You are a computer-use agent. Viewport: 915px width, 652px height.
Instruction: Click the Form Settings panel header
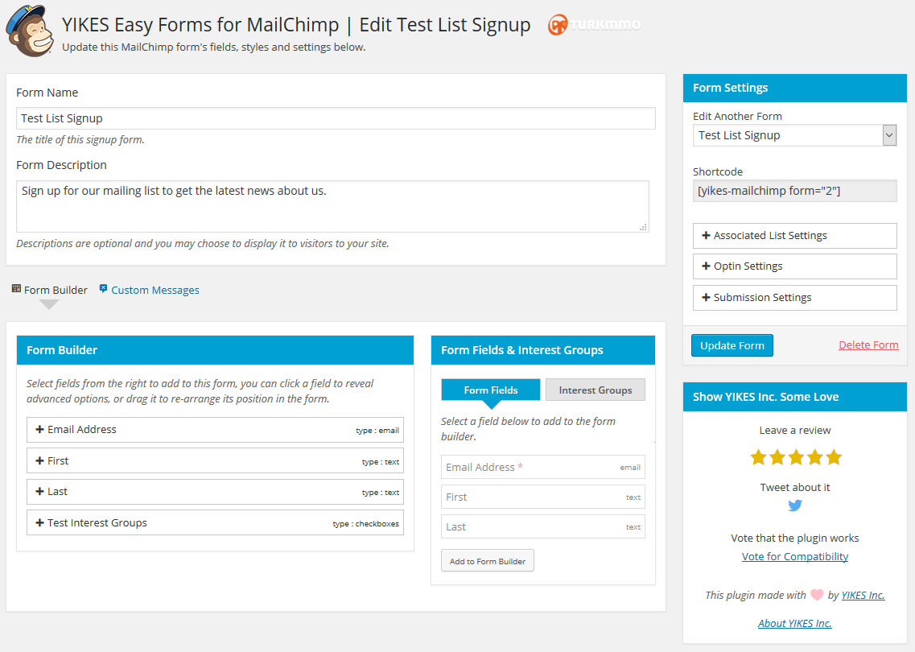pos(795,88)
